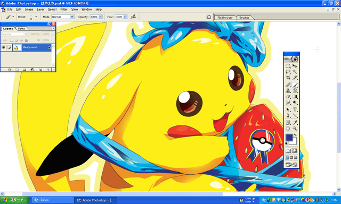Select the Healing Brush tool
Image resolution: width=341 pixels, height=204 pixels.
point(288,85)
